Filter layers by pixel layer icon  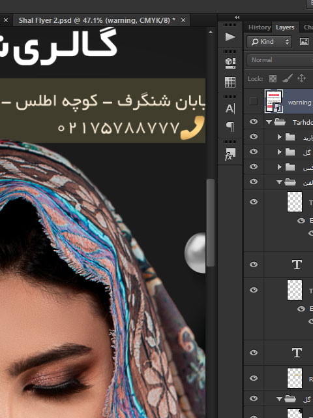pos(304,41)
